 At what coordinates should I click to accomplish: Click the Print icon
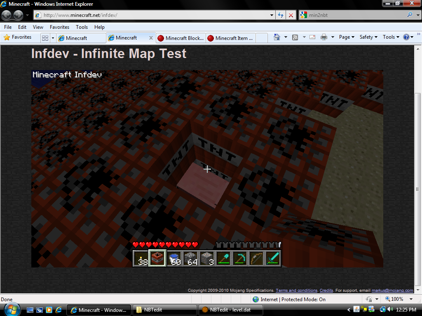[x=324, y=37]
